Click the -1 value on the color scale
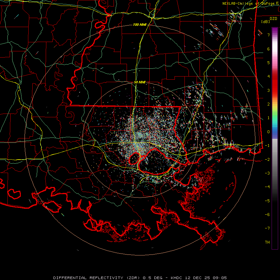The width and height of the screenshot is (280, 280). (267, 146)
